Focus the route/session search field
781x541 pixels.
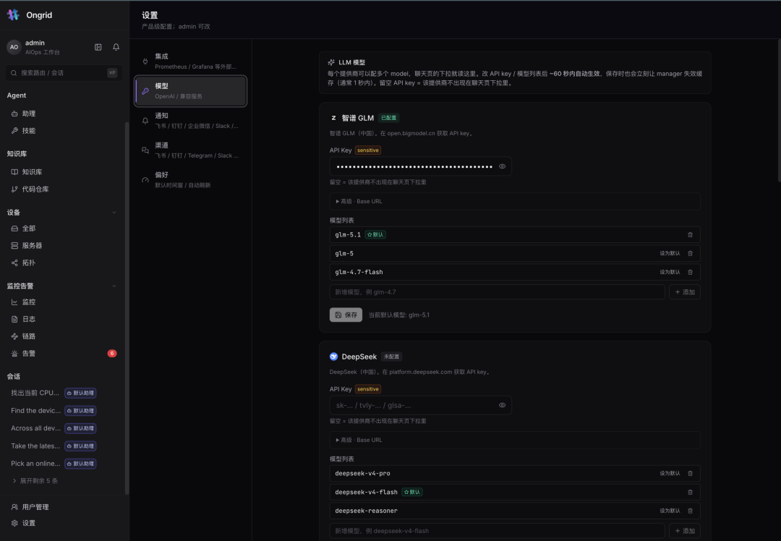point(64,73)
